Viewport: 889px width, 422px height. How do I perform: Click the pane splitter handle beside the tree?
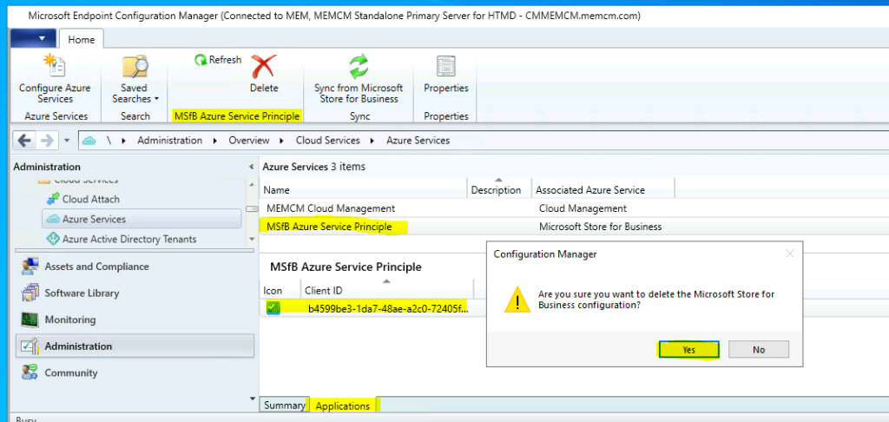253,209
